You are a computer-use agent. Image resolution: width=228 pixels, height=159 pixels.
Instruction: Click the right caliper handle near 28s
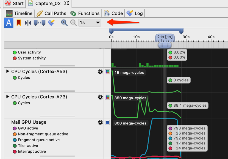(x=181, y=31)
